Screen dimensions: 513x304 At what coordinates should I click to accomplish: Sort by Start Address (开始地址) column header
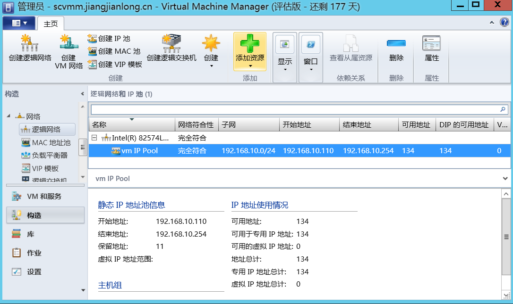click(x=309, y=125)
